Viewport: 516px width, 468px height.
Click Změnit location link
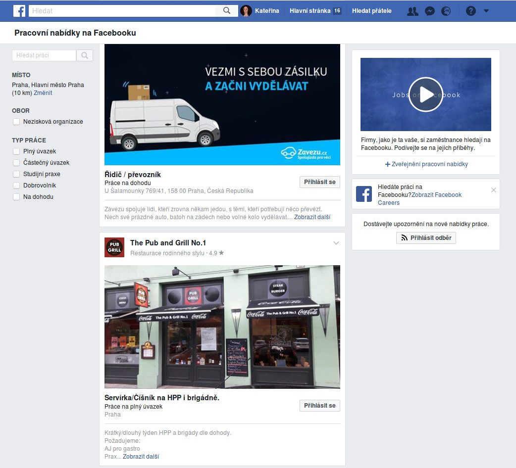(x=43, y=93)
